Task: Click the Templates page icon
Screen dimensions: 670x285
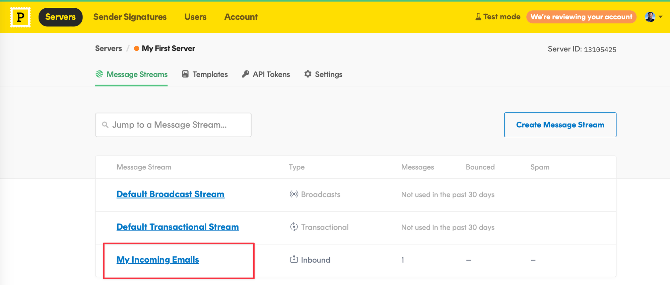Action: (x=185, y=74)
